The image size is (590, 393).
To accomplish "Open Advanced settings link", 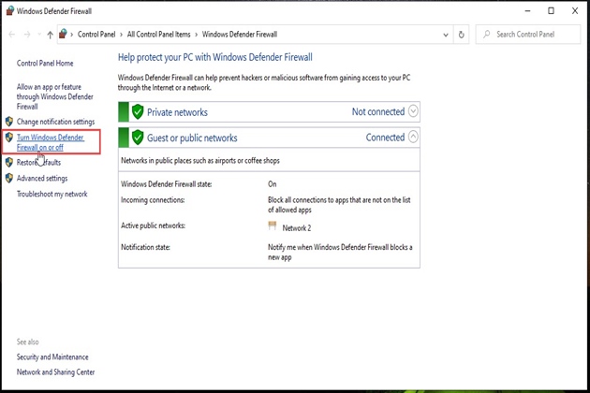I will (42, 179).
